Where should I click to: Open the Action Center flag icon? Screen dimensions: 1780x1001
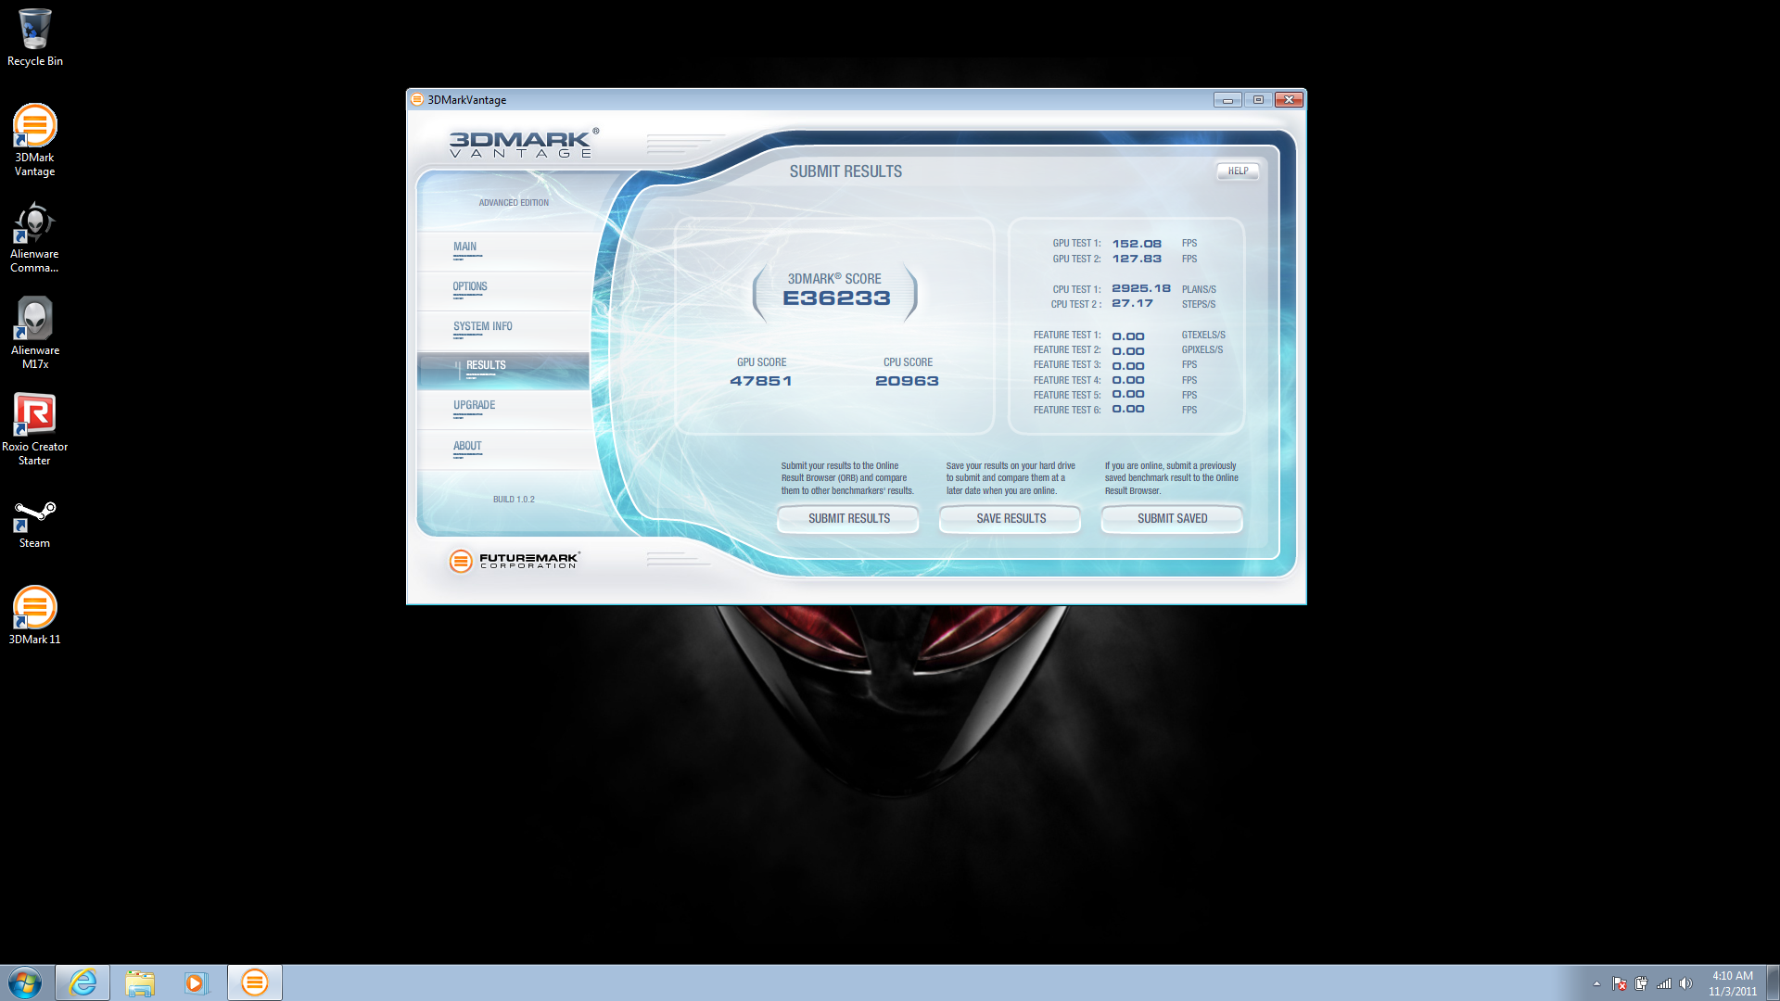pyautogui.click(x=1619, y=983)
